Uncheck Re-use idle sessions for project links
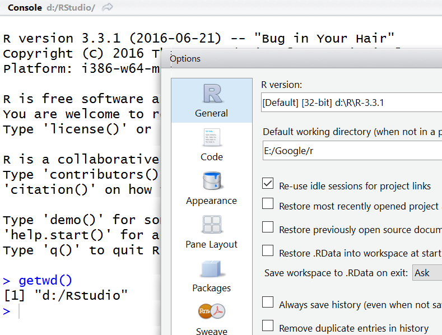This screenshot has width=442, height=335. 268,184
